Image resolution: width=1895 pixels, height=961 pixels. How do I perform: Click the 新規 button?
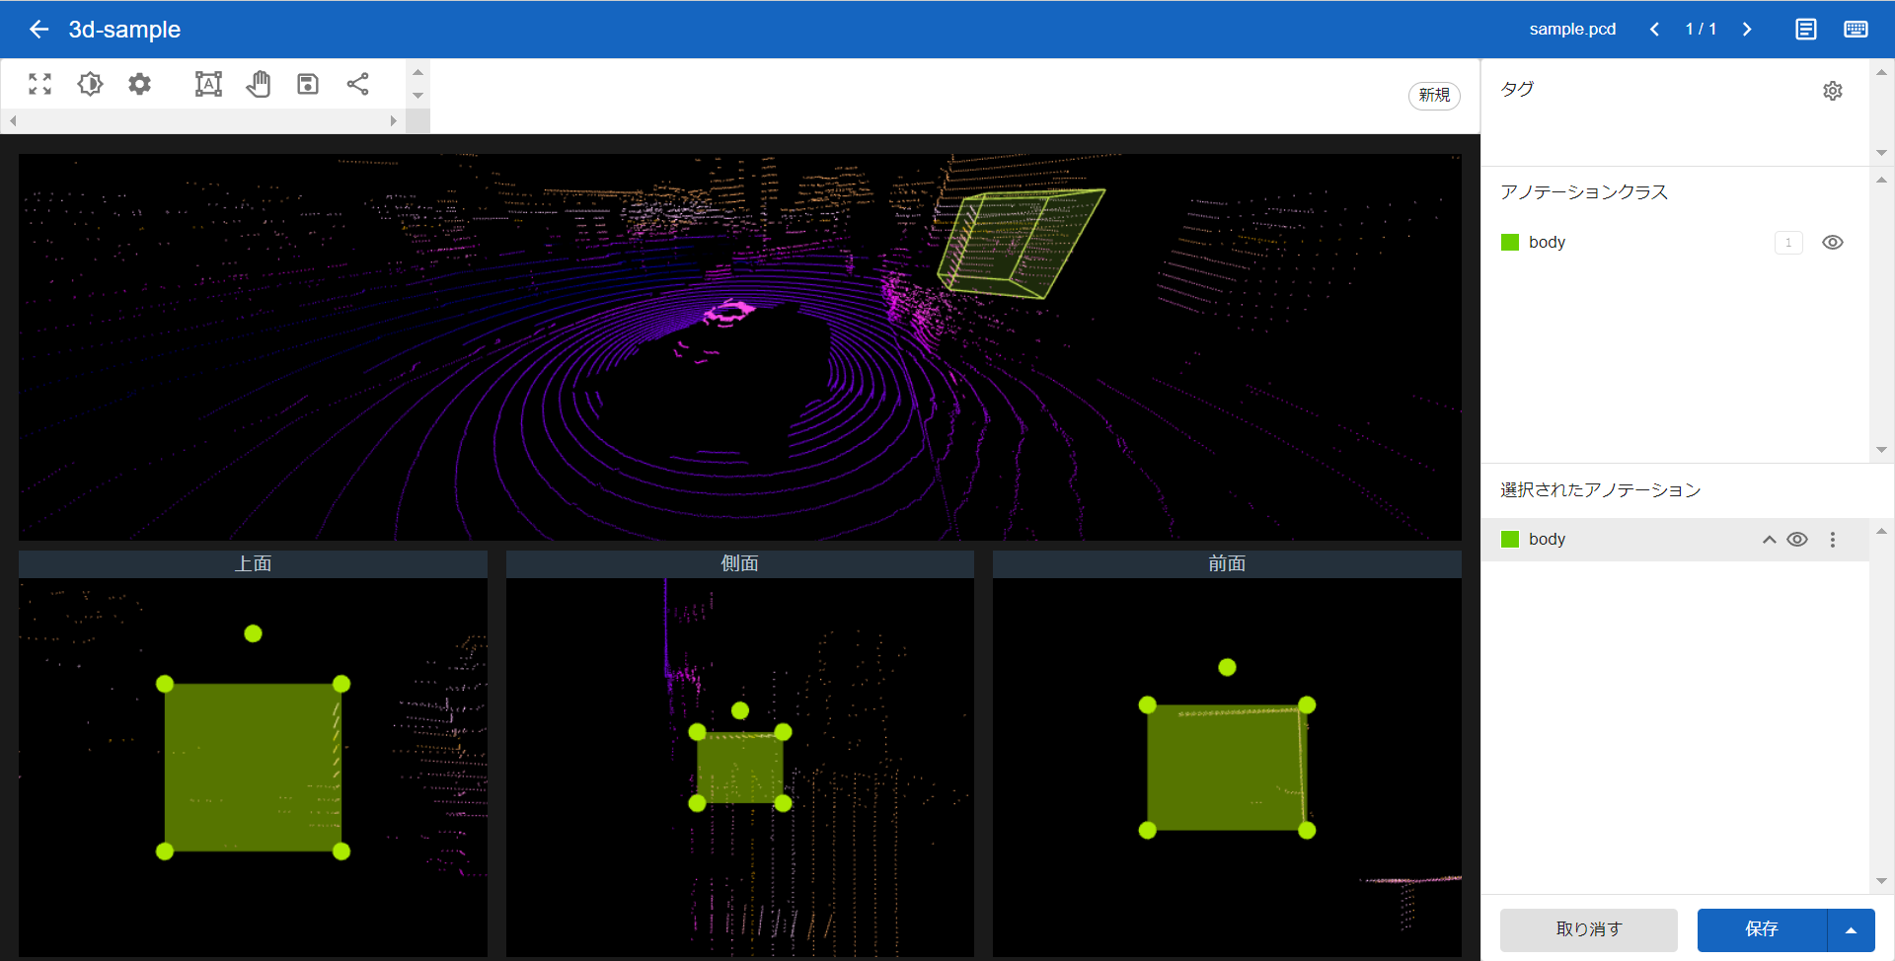tap(1434, 95)
